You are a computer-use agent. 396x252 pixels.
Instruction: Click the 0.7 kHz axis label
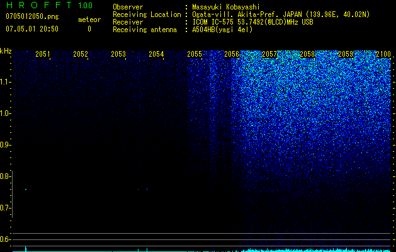tap(5, 208)
